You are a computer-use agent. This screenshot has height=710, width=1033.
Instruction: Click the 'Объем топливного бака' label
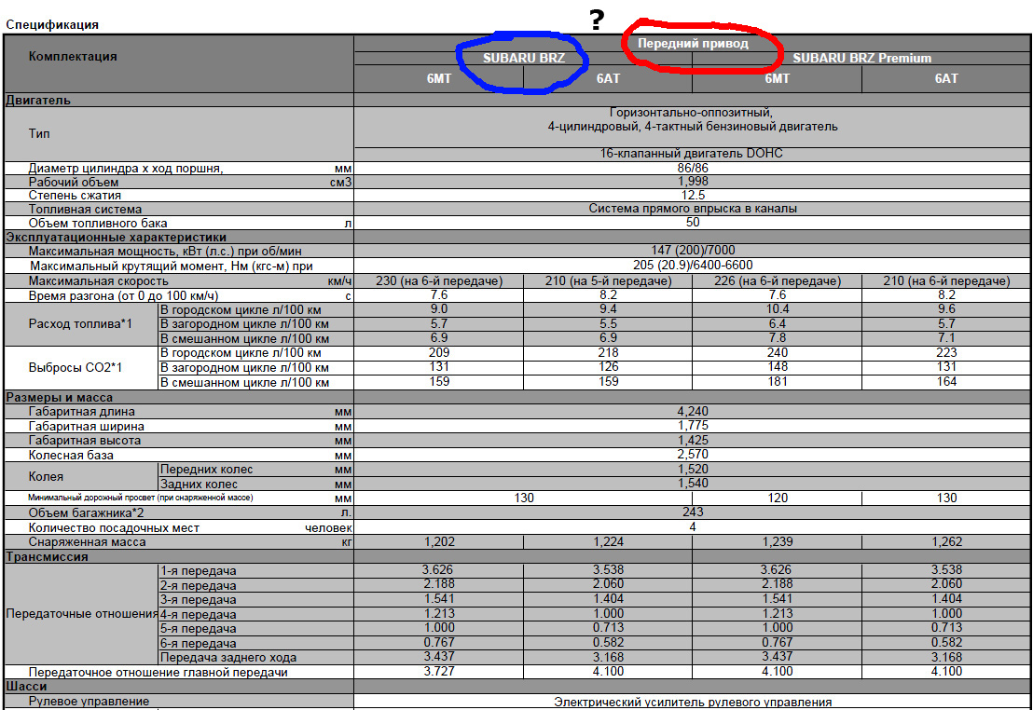tap(98, 224)
